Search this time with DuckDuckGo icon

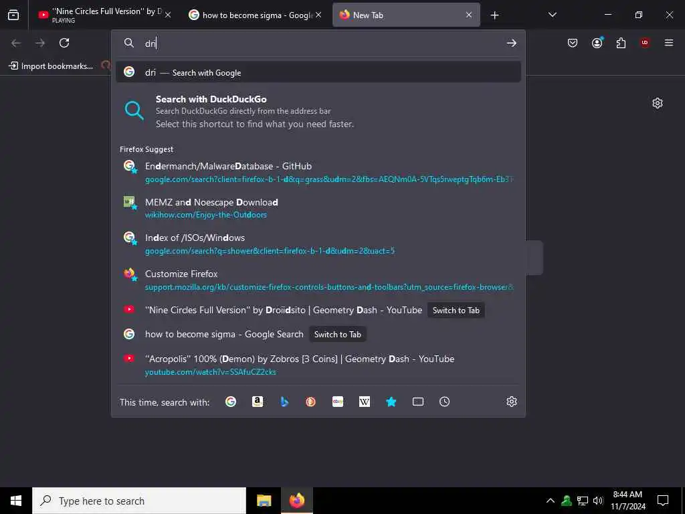coord(310,402)
